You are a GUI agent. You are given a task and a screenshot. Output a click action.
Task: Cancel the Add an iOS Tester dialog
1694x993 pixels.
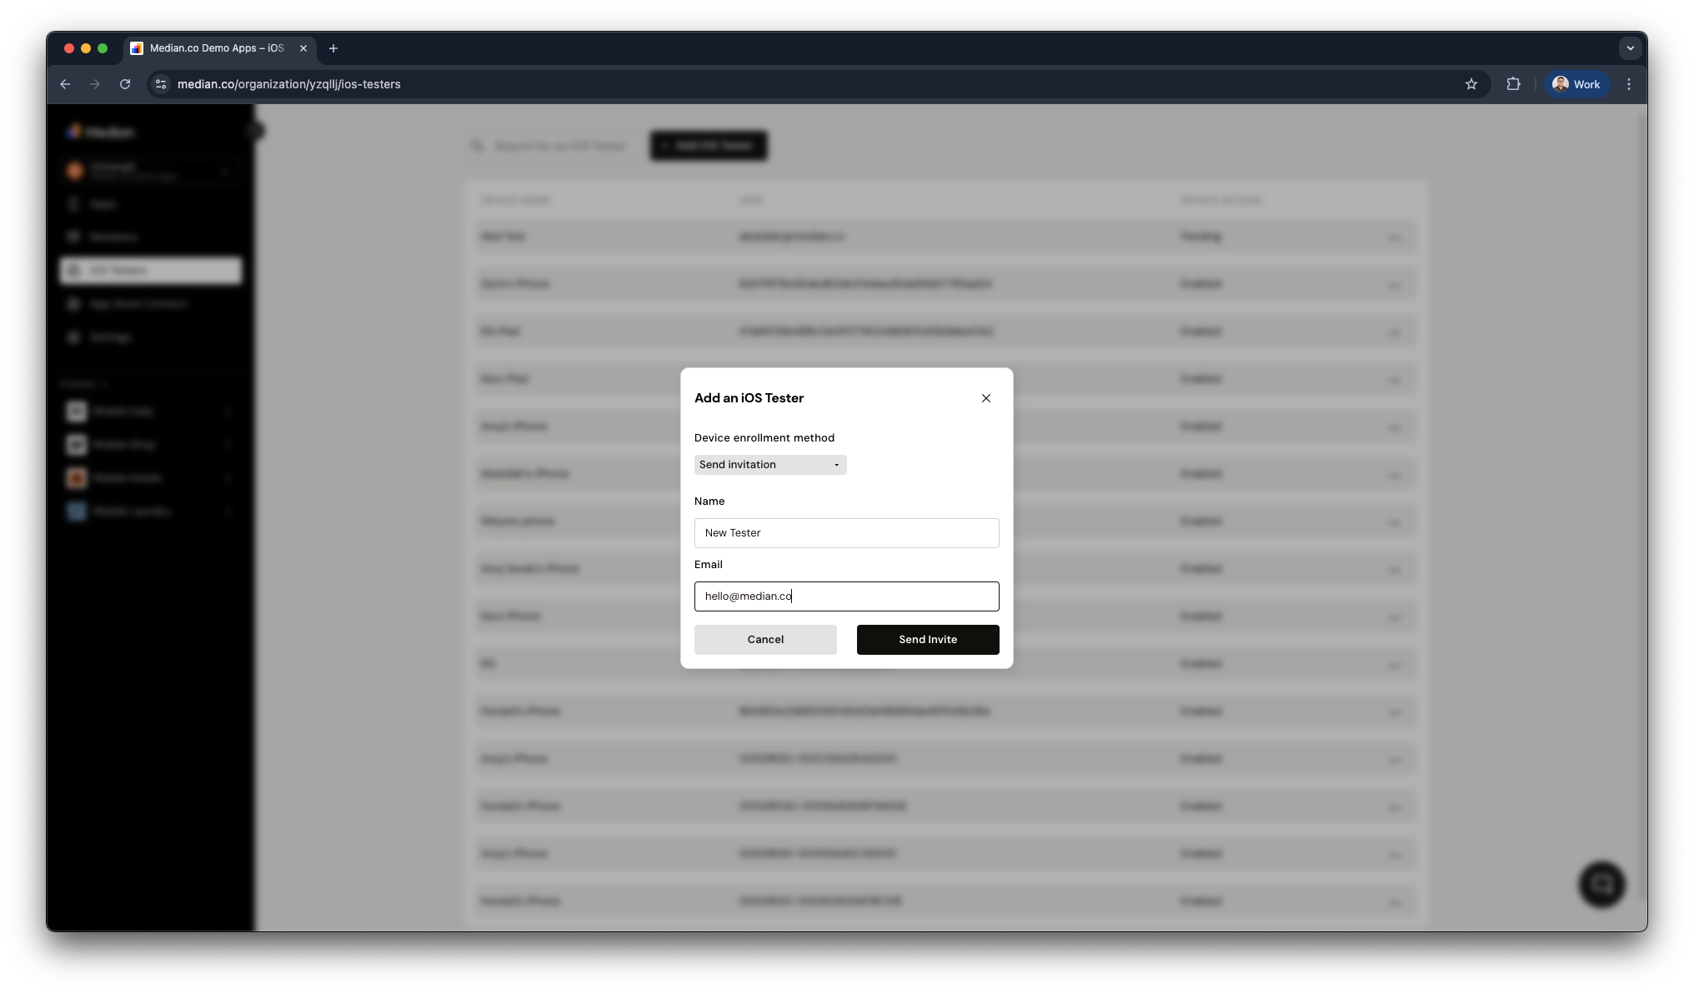click(x=764, y=639)
